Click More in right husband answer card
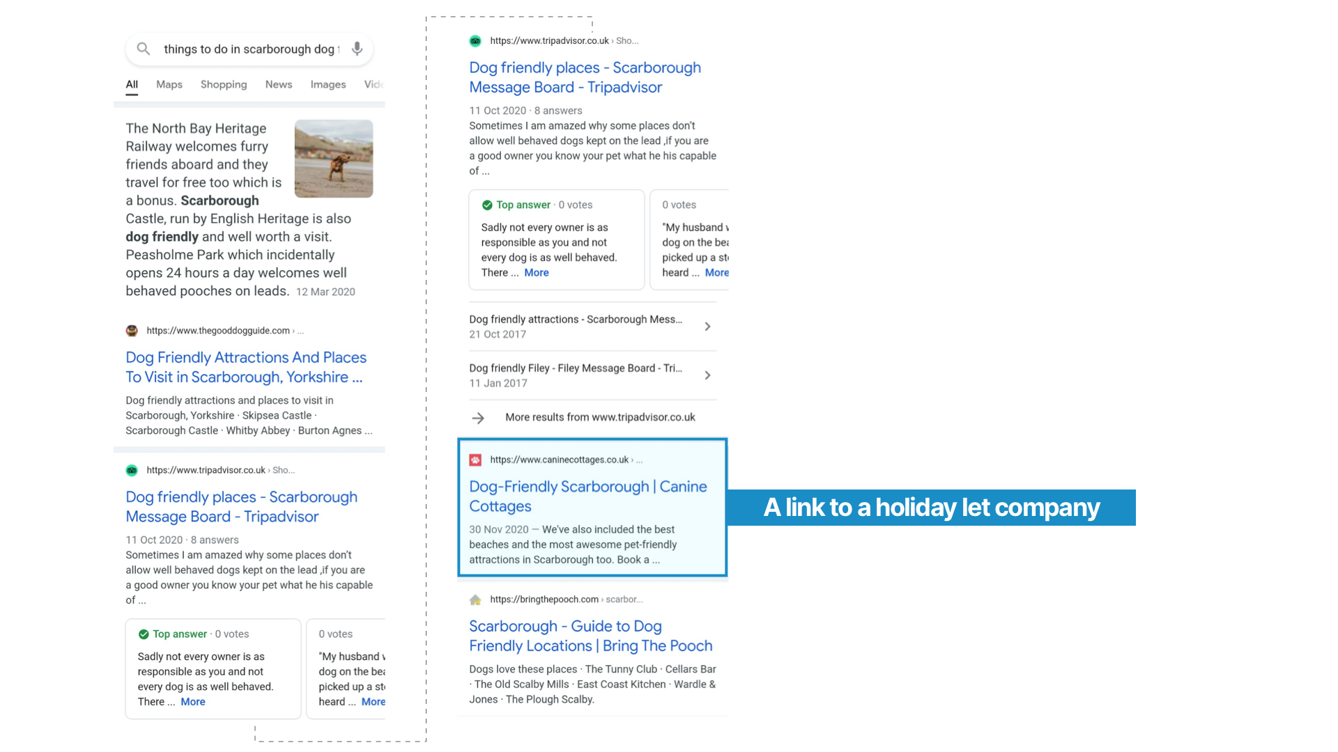The height and width of the screenshot is (752, 1338). coord(716,273)
